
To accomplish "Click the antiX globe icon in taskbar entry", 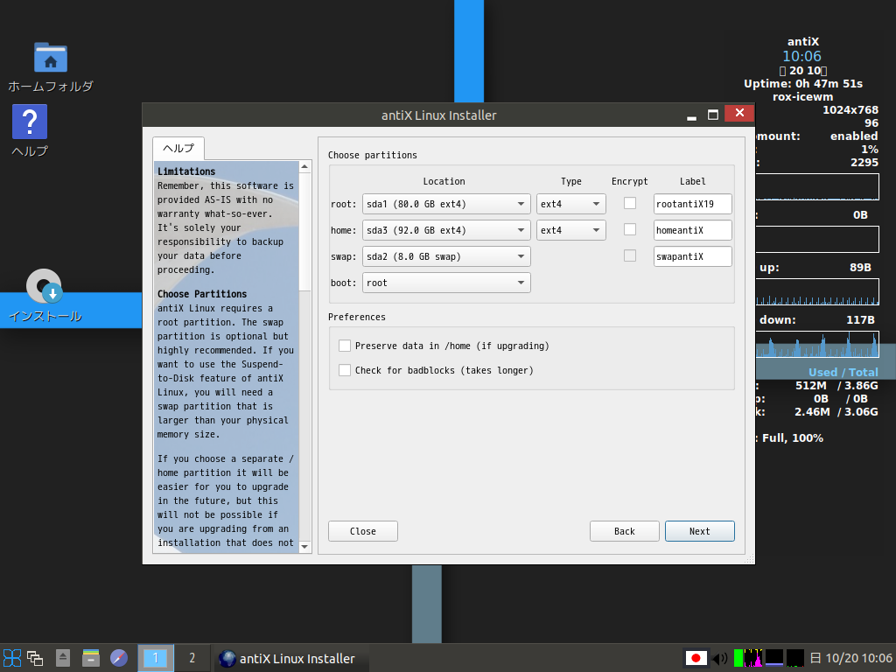I will coord(227,658).
